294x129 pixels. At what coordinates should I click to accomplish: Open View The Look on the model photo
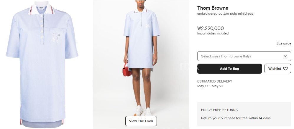click(x=141, y=121)
